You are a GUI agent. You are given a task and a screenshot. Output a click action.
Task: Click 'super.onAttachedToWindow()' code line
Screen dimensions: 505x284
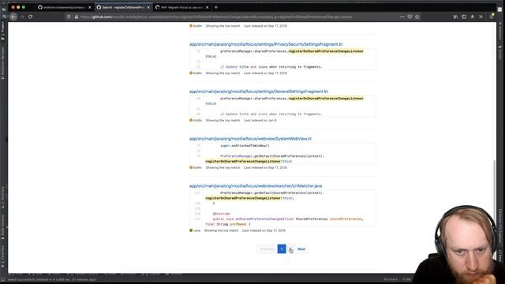pyautogui.click(x=245, y=145)
